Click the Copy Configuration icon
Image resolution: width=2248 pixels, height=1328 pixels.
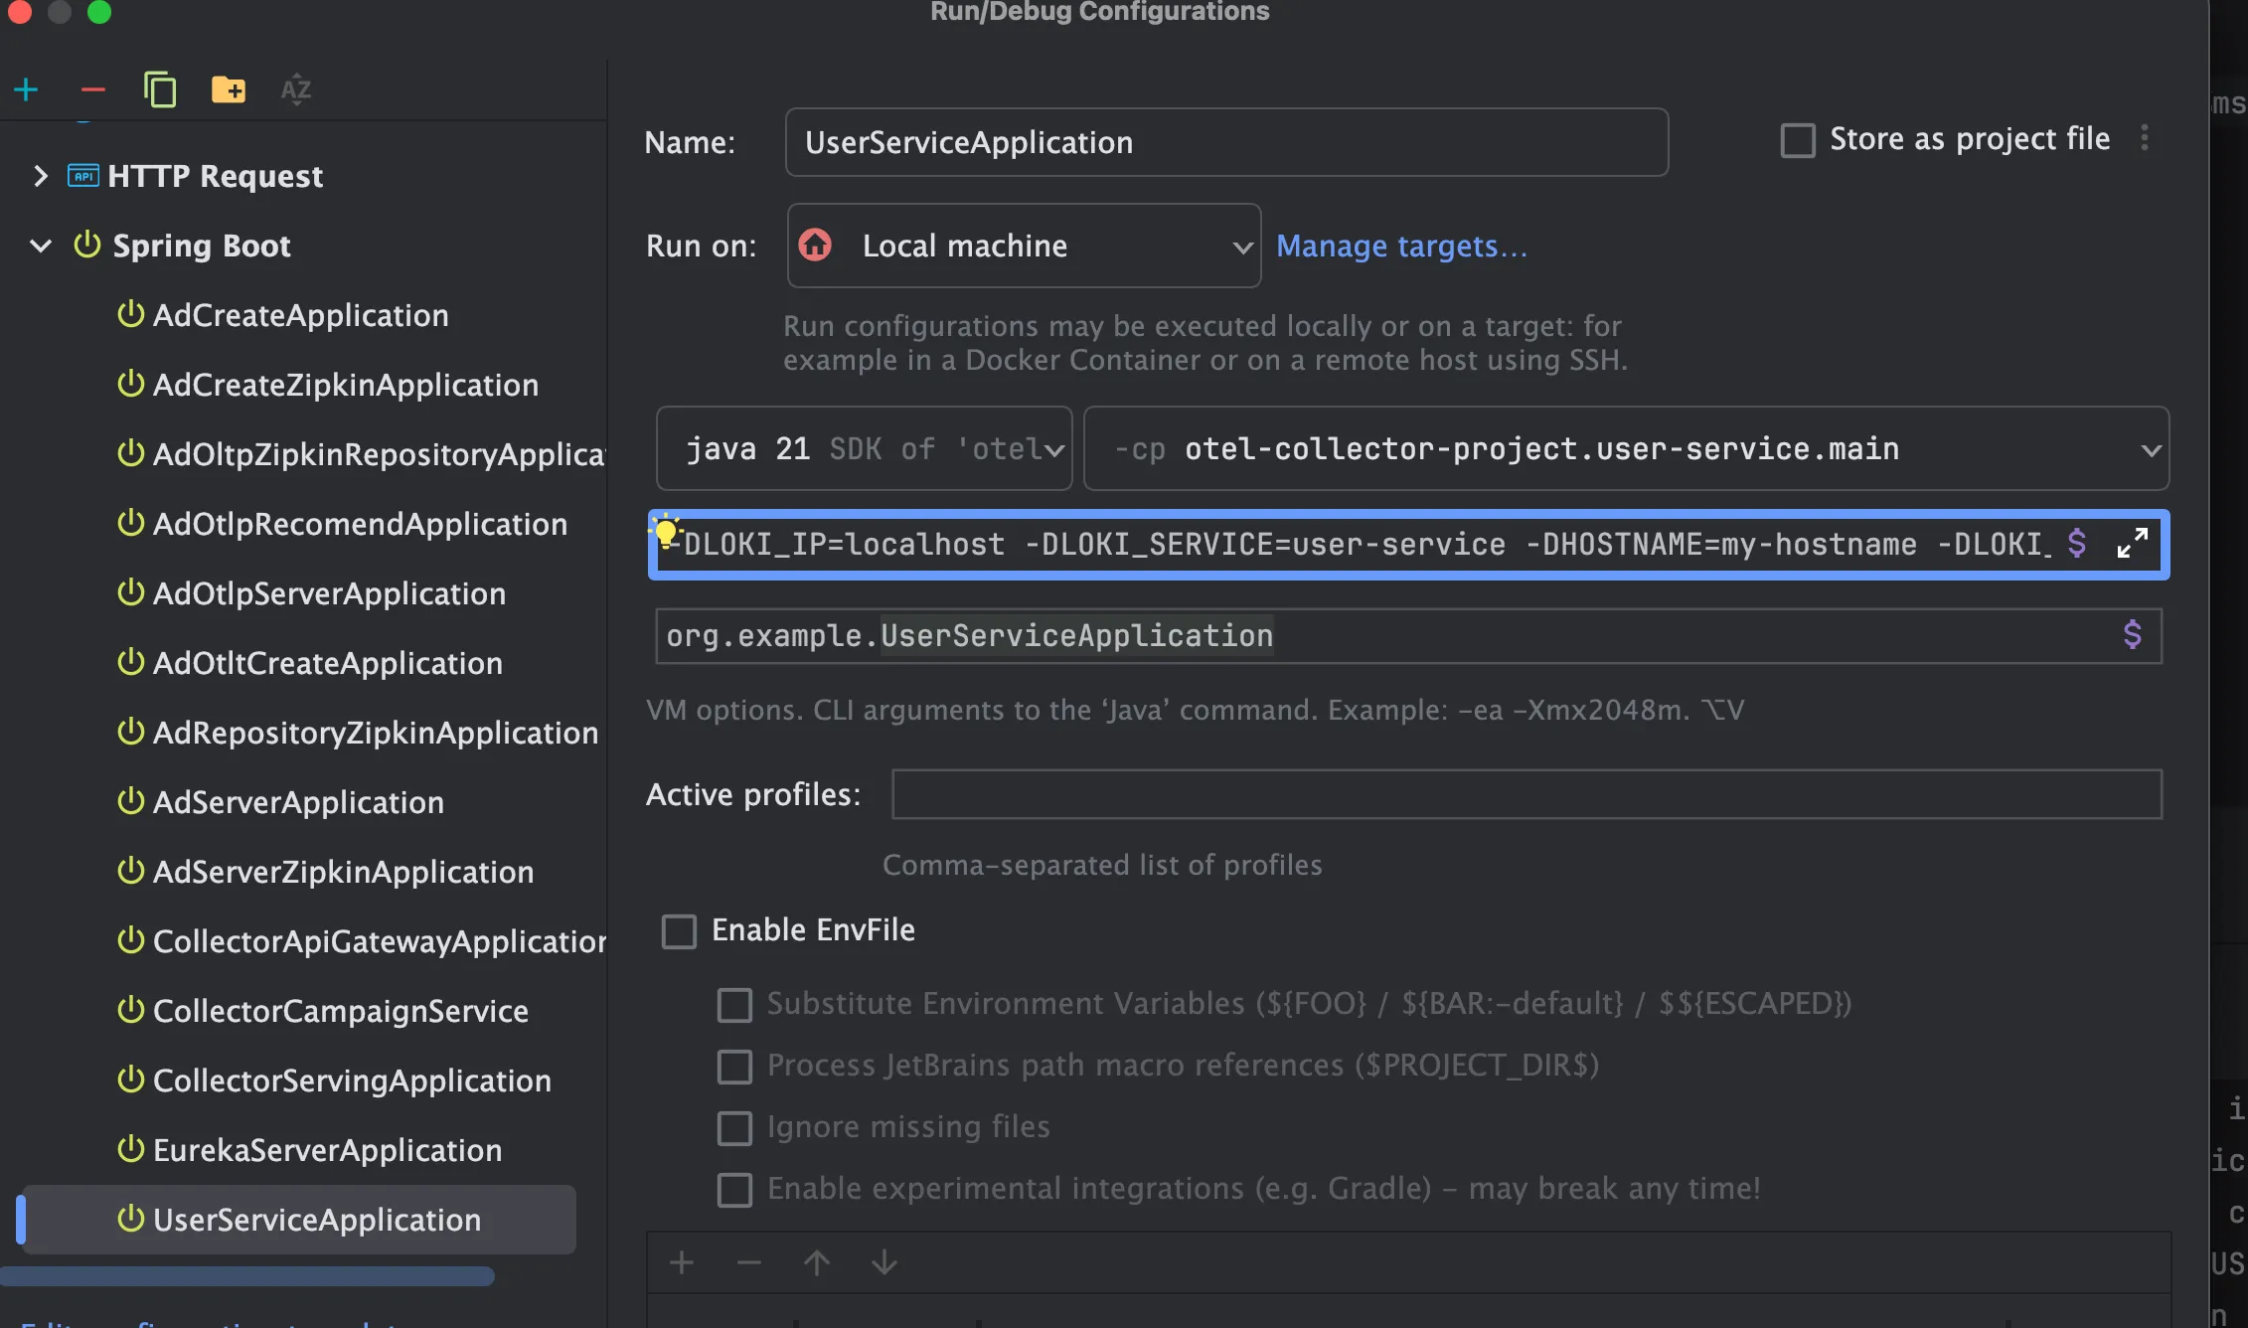tap(160, 90)
